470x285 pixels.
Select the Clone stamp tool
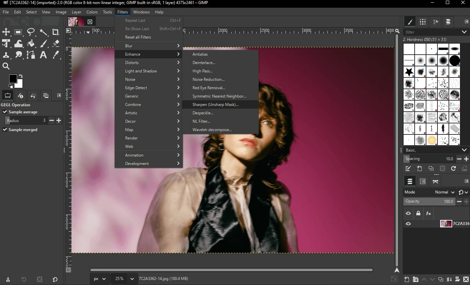pyautogui.click(x=6, y=55)
